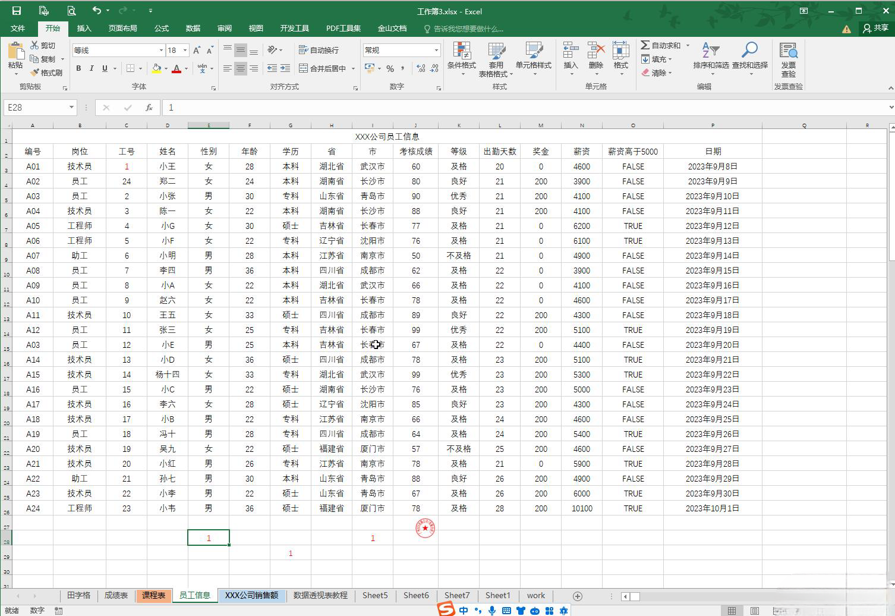
Task: Switch to Page Layout view in status bar
Action: (754, 611)
